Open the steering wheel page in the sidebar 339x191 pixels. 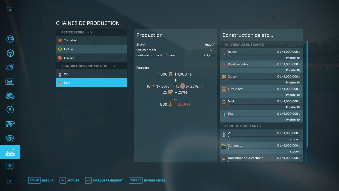click(10, 53)
